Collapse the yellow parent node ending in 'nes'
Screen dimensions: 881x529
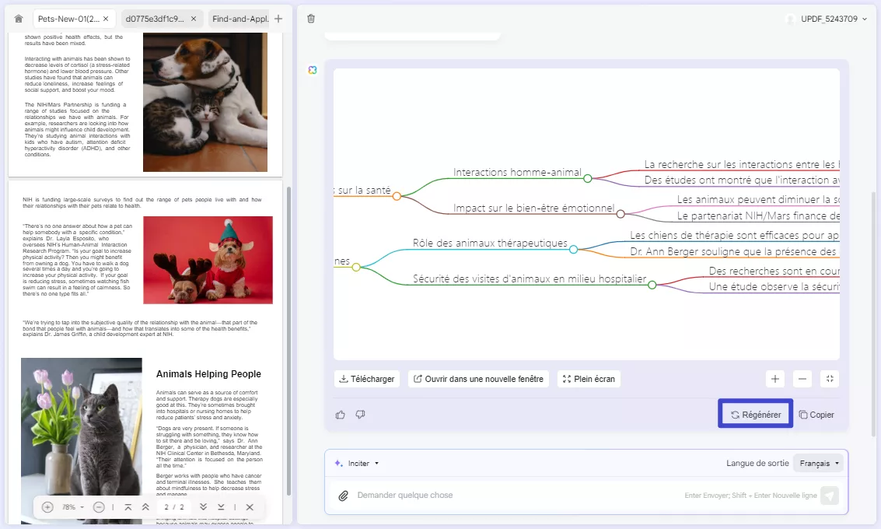tap(356, 267)
